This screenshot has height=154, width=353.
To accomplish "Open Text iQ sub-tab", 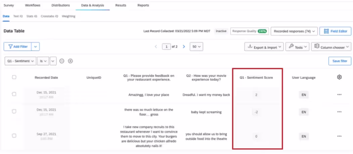I will (x=18, y=16).
